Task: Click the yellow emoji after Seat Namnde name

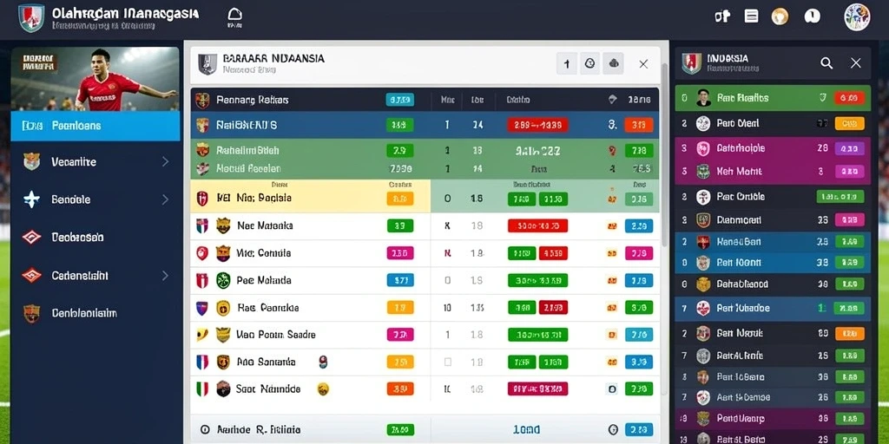Action: click(x=323, y=389)
